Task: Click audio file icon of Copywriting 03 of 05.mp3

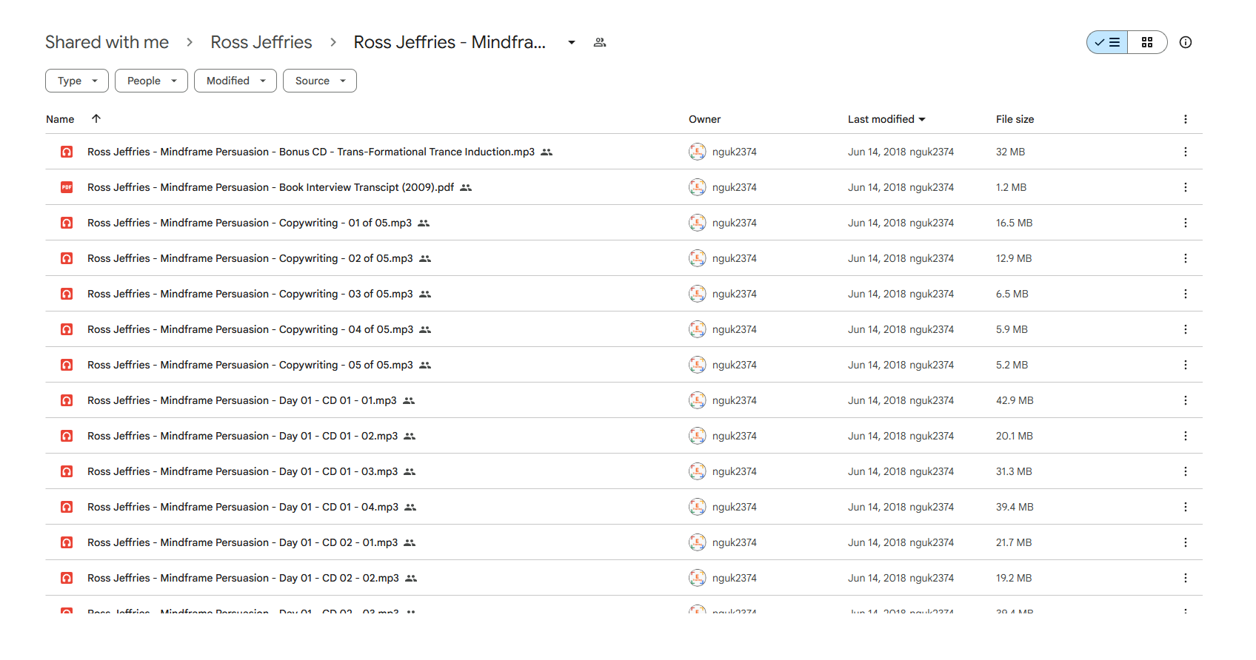Action: pyautogui.click(x=67, y=294)
